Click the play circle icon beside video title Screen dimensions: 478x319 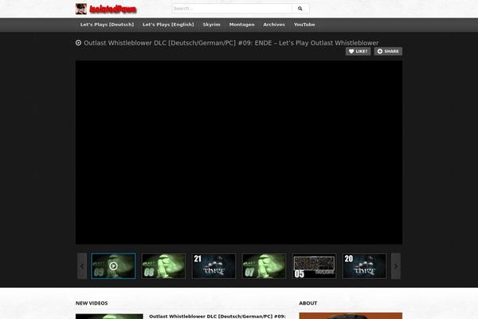[78, 43]
